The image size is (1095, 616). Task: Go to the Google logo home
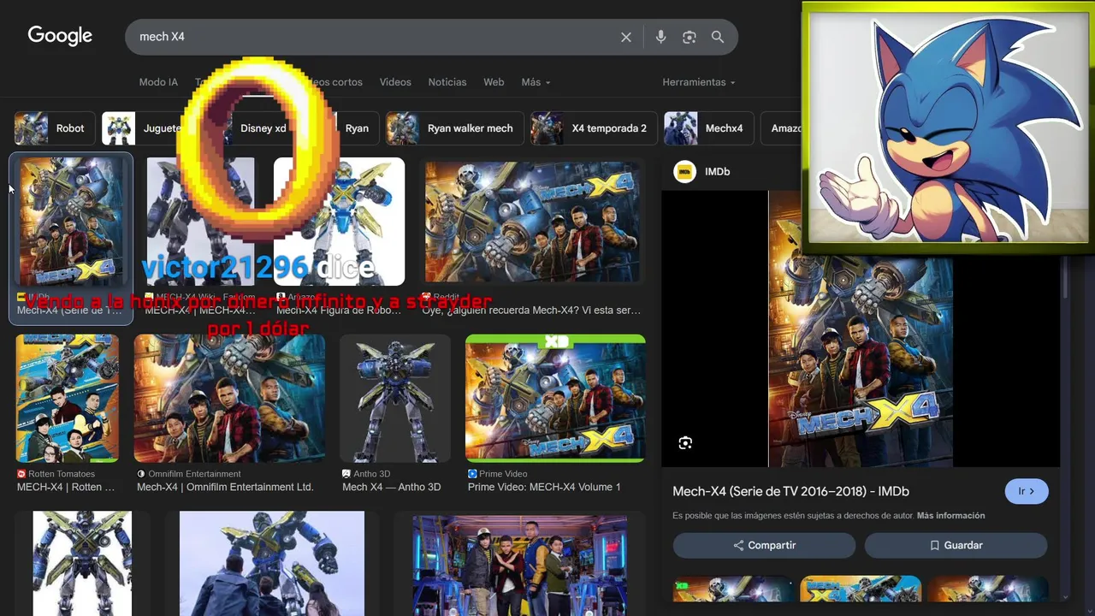click(60, 36)
